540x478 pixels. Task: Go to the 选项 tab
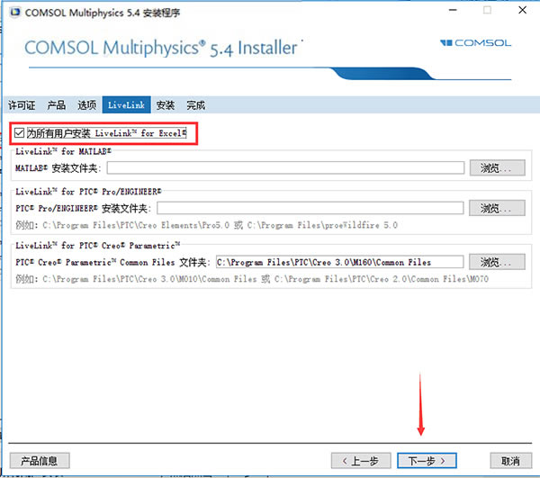pyautogui.click(x=86, y=105)
